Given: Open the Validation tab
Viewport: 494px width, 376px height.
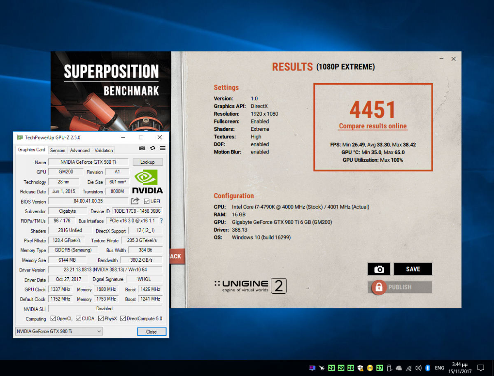Looking at the screenshot, I should 103,151.
